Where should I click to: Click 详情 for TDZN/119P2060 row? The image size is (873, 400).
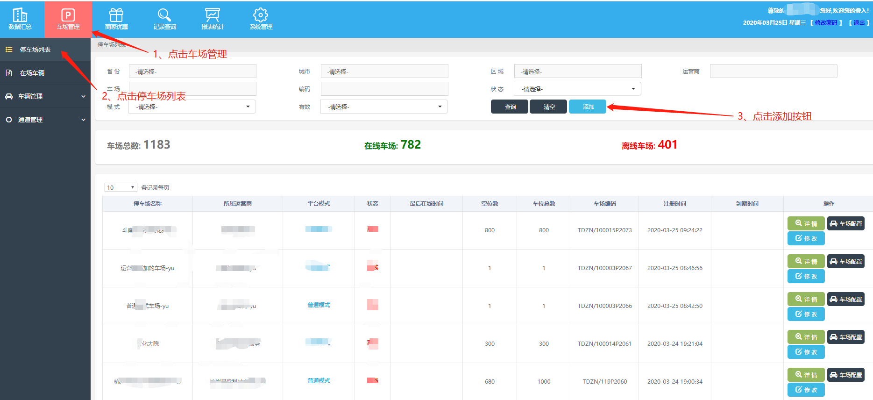coord(806,375)
